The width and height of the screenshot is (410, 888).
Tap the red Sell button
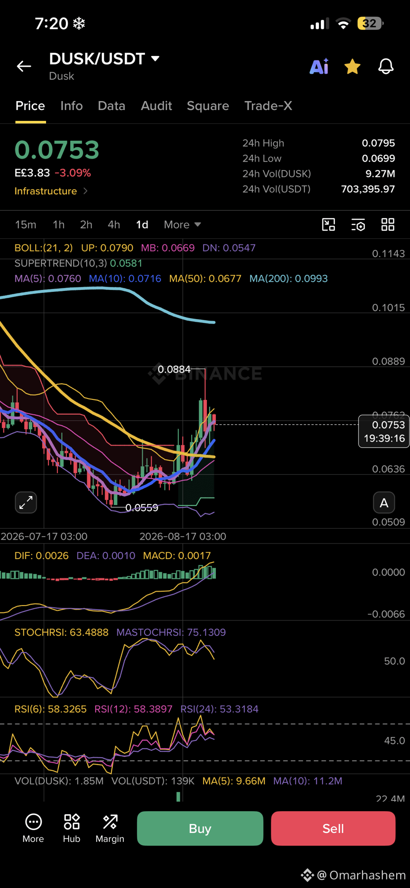(x=333, y=829)
